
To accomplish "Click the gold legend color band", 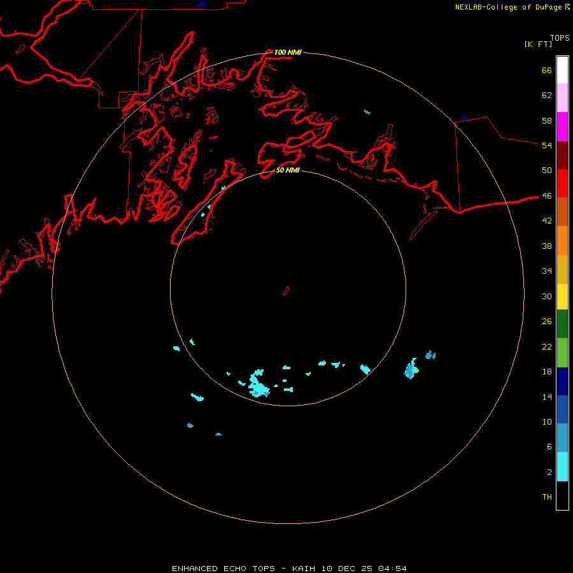I will tap(562, 270).
